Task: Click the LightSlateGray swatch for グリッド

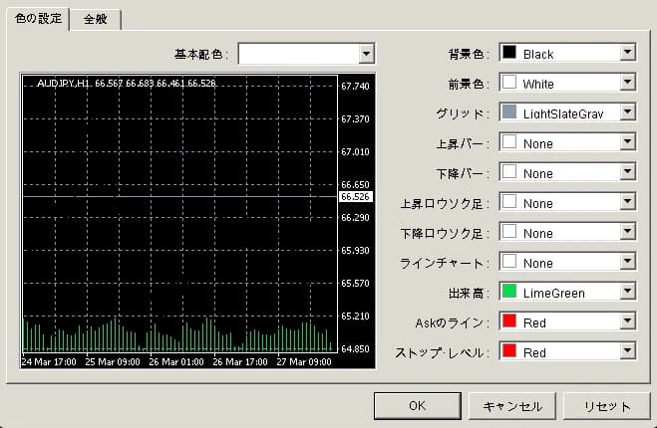Action: click(509, 111)
